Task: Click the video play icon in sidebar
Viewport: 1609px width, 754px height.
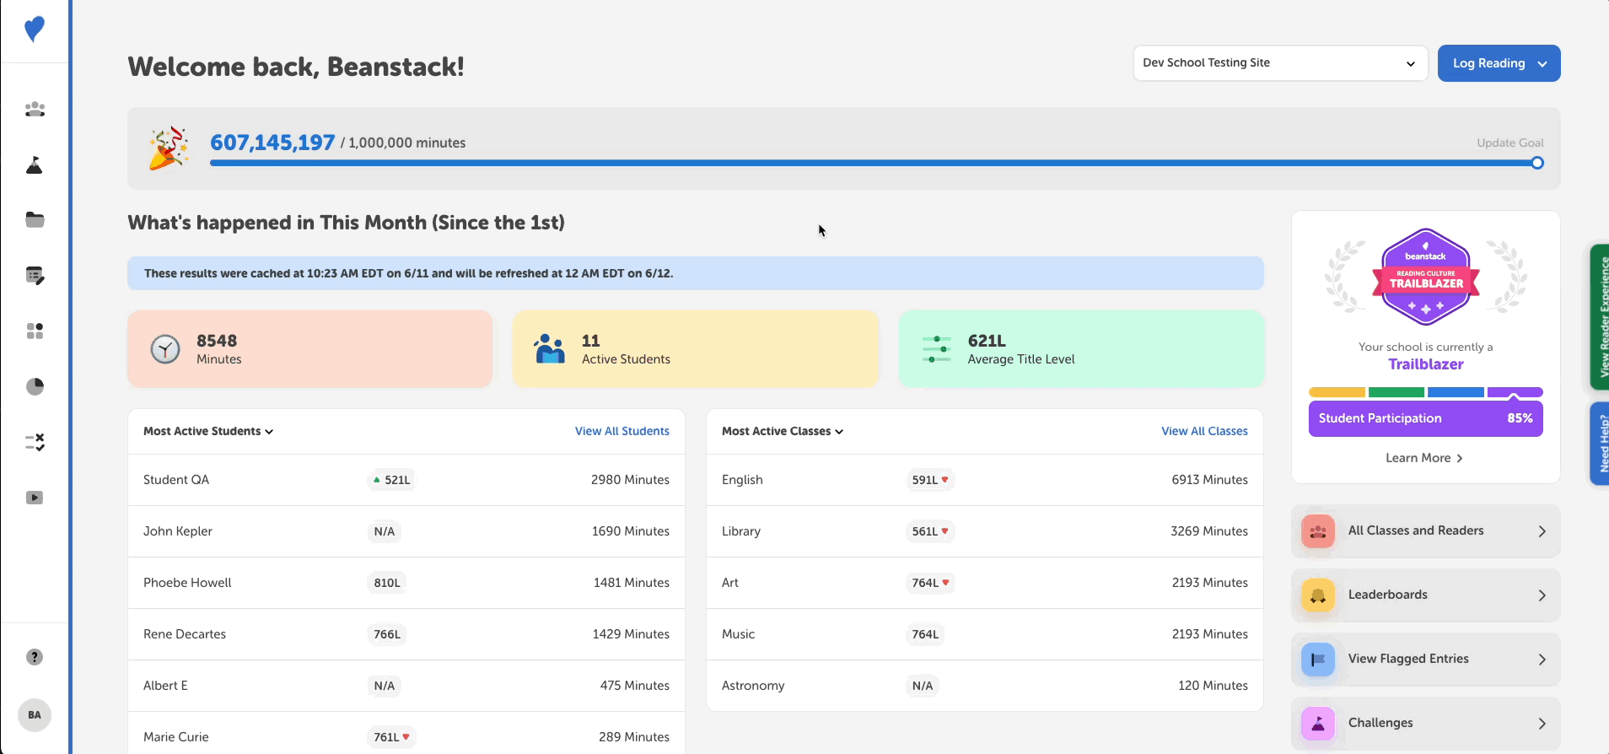Action: (35, 498)
